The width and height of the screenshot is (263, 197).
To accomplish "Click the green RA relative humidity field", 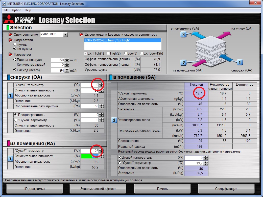I will pyautogui.click(x=90, y=156).
